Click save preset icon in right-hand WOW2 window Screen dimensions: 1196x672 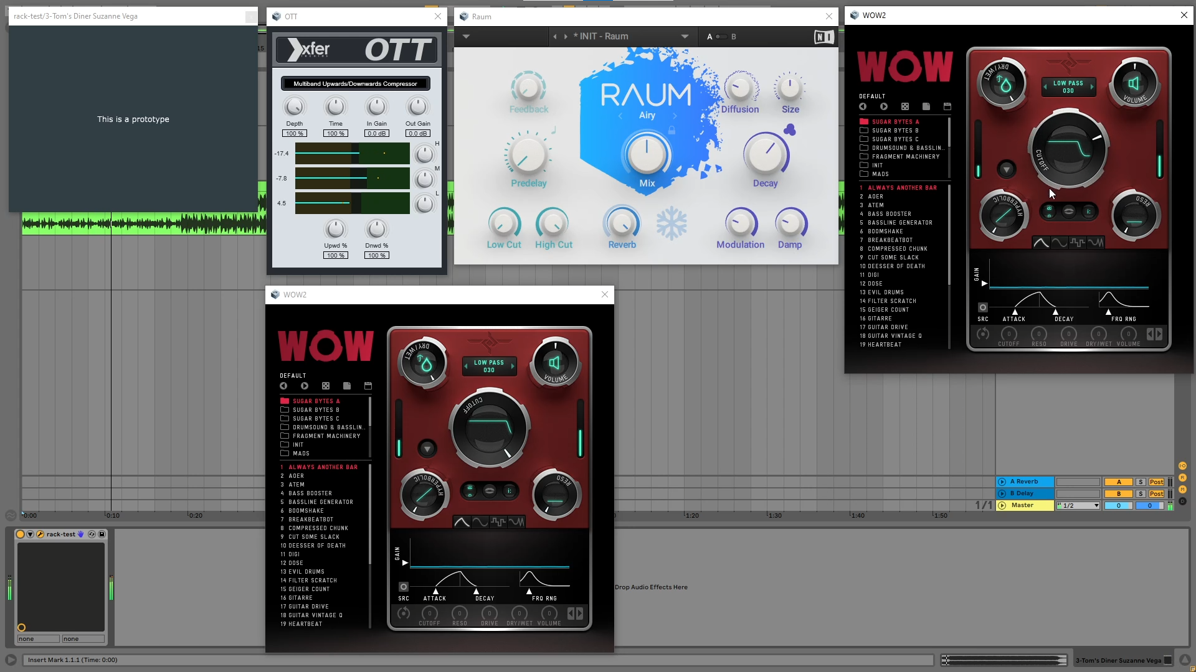click(947, 107)
